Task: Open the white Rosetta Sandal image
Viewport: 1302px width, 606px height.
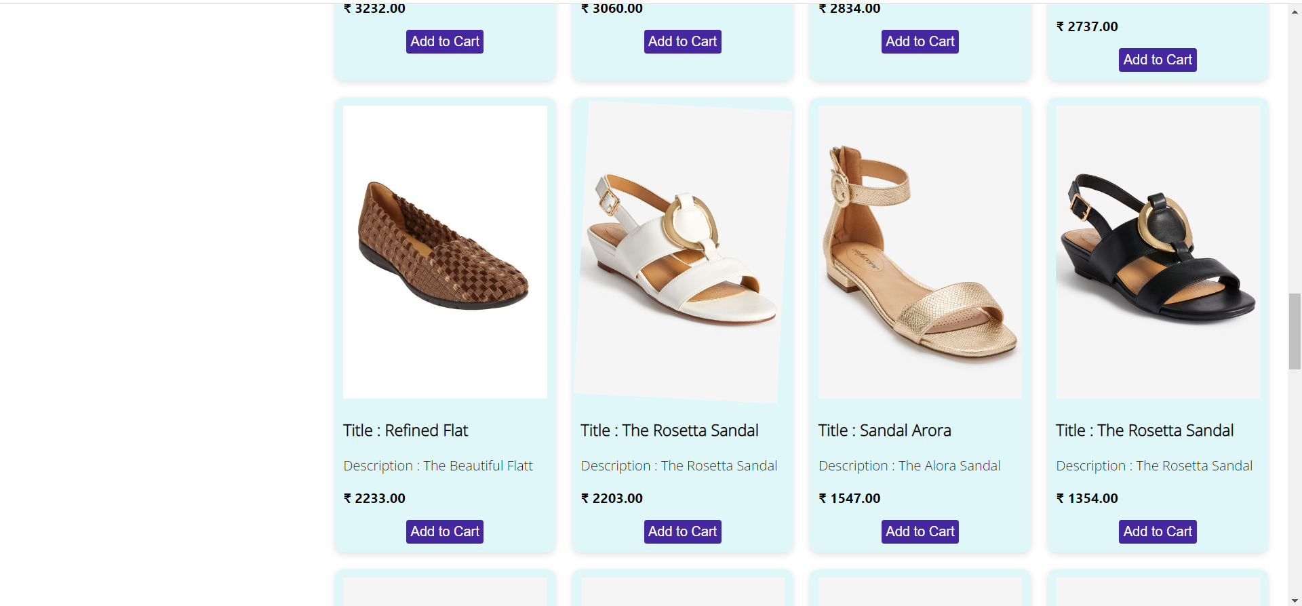Action: click(682, 251)
